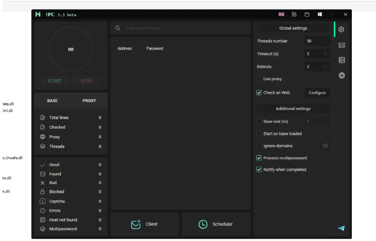Open the folder window icon in title bar
This screenshot has width=376, height=241.
(x=307, y=14)
